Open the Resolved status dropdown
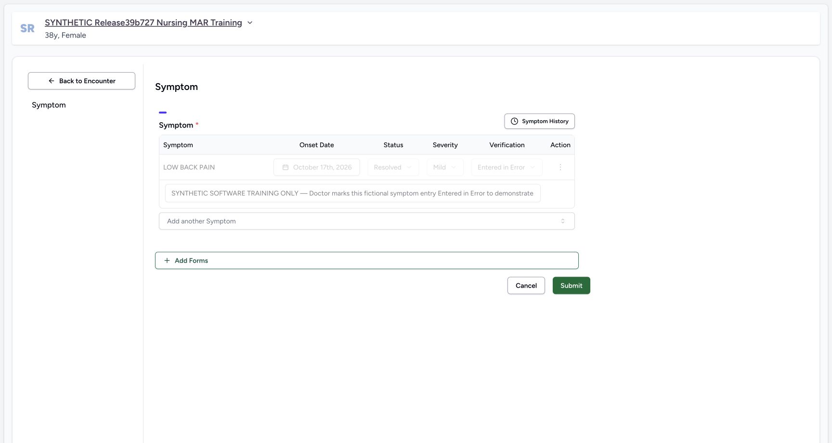The height and width of the screenshot is (443, 832). coord(393,167)
